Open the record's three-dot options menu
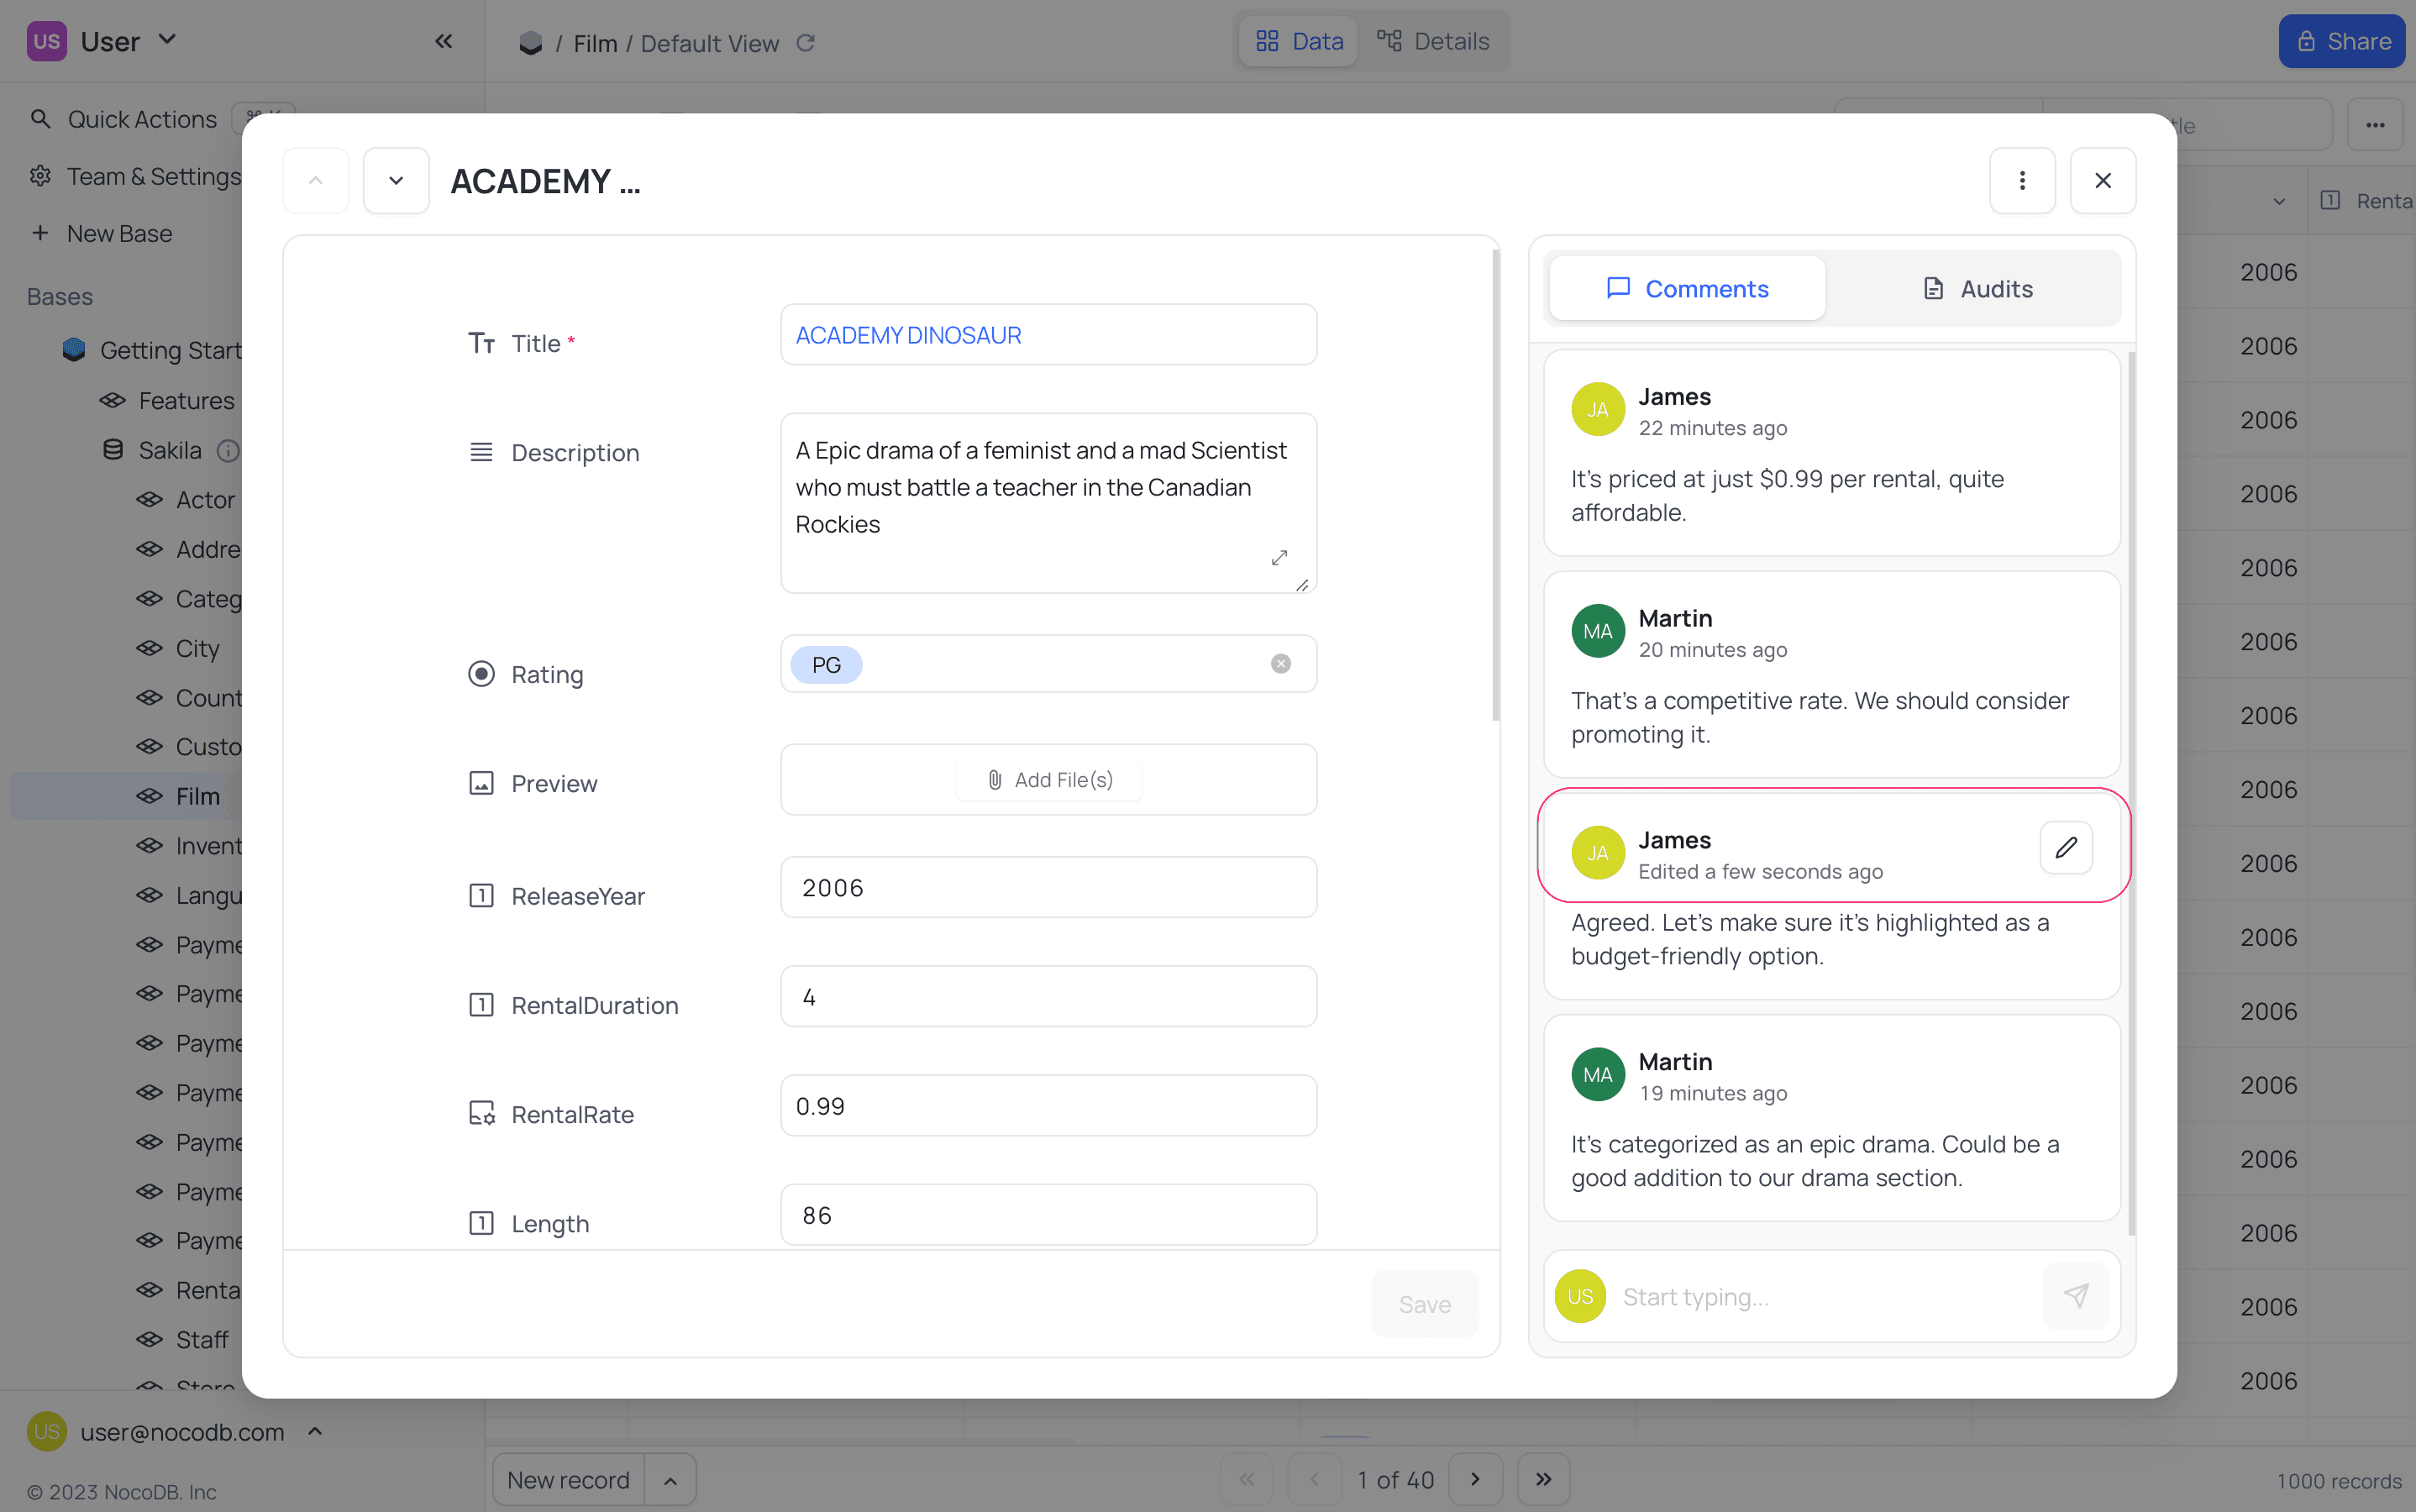 2022,181
